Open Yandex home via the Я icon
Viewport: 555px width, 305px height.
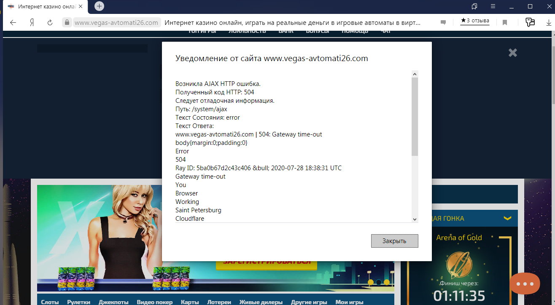click(x=32, y=22)
